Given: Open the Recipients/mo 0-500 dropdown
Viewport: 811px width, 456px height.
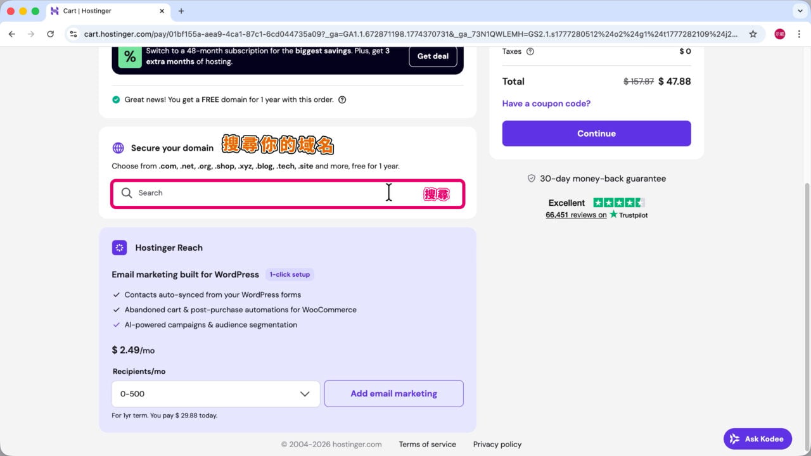Looking at the screenshot, I should (215, 394).
